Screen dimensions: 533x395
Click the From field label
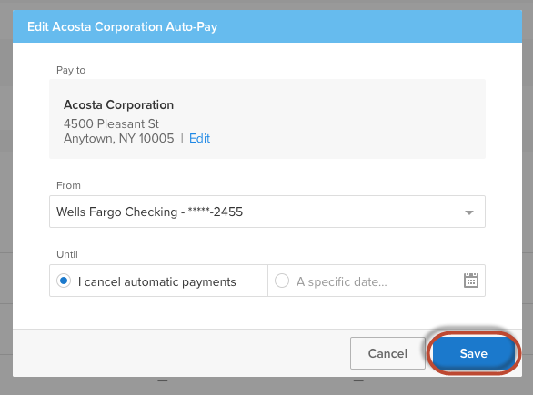coord(68,185)
